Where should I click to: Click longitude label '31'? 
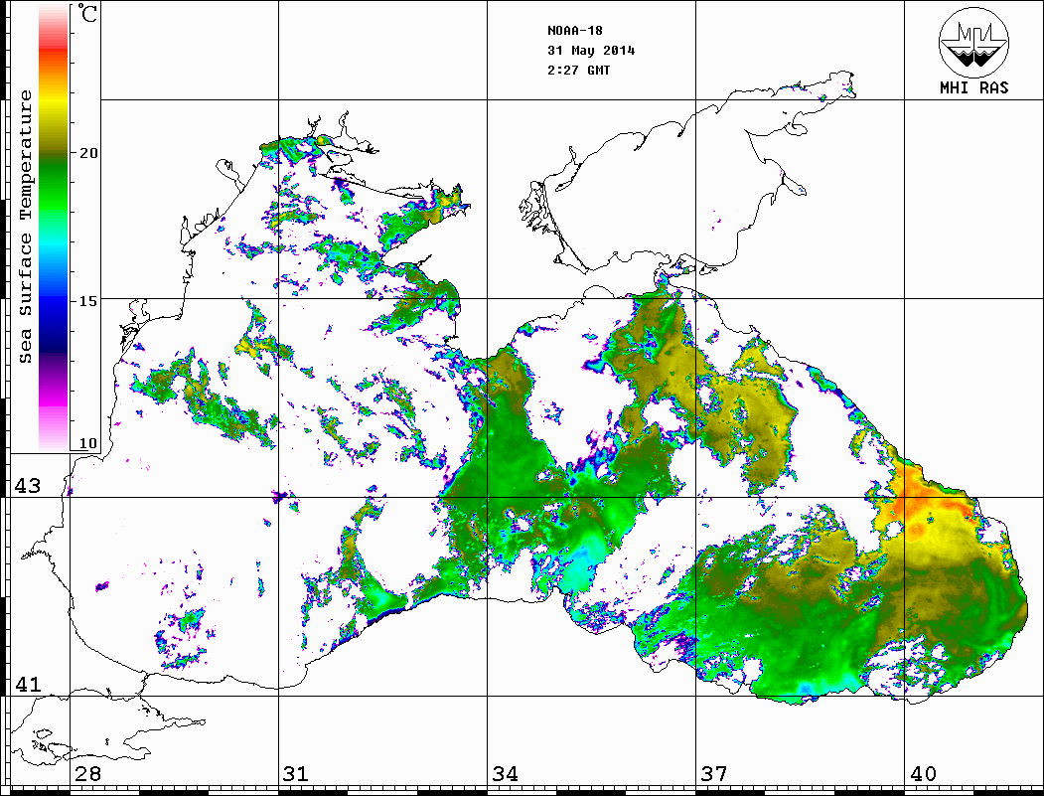point(296,774)
